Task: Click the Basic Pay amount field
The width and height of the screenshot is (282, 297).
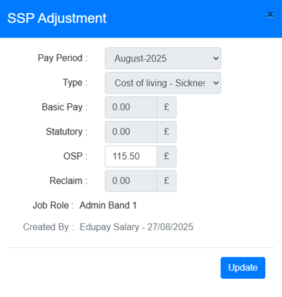Action: pos(131,107)
